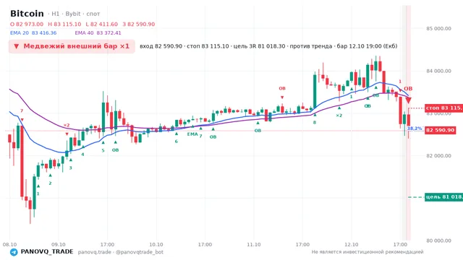Click the red '7' bar-count marker
The height and width of the screenshot is (260, 463).
click(x=22, y=111)
